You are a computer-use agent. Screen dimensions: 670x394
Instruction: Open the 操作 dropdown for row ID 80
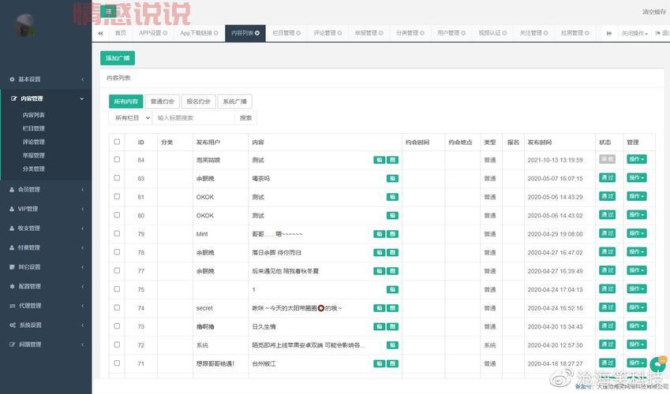[x=636, y=214]
